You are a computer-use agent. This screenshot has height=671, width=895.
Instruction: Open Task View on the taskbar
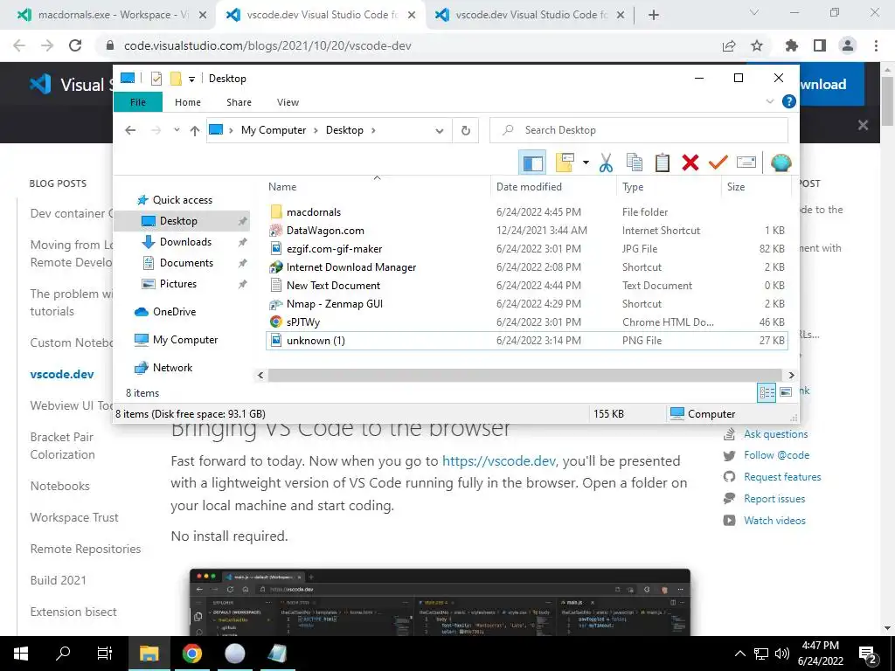tap(105, 654)
